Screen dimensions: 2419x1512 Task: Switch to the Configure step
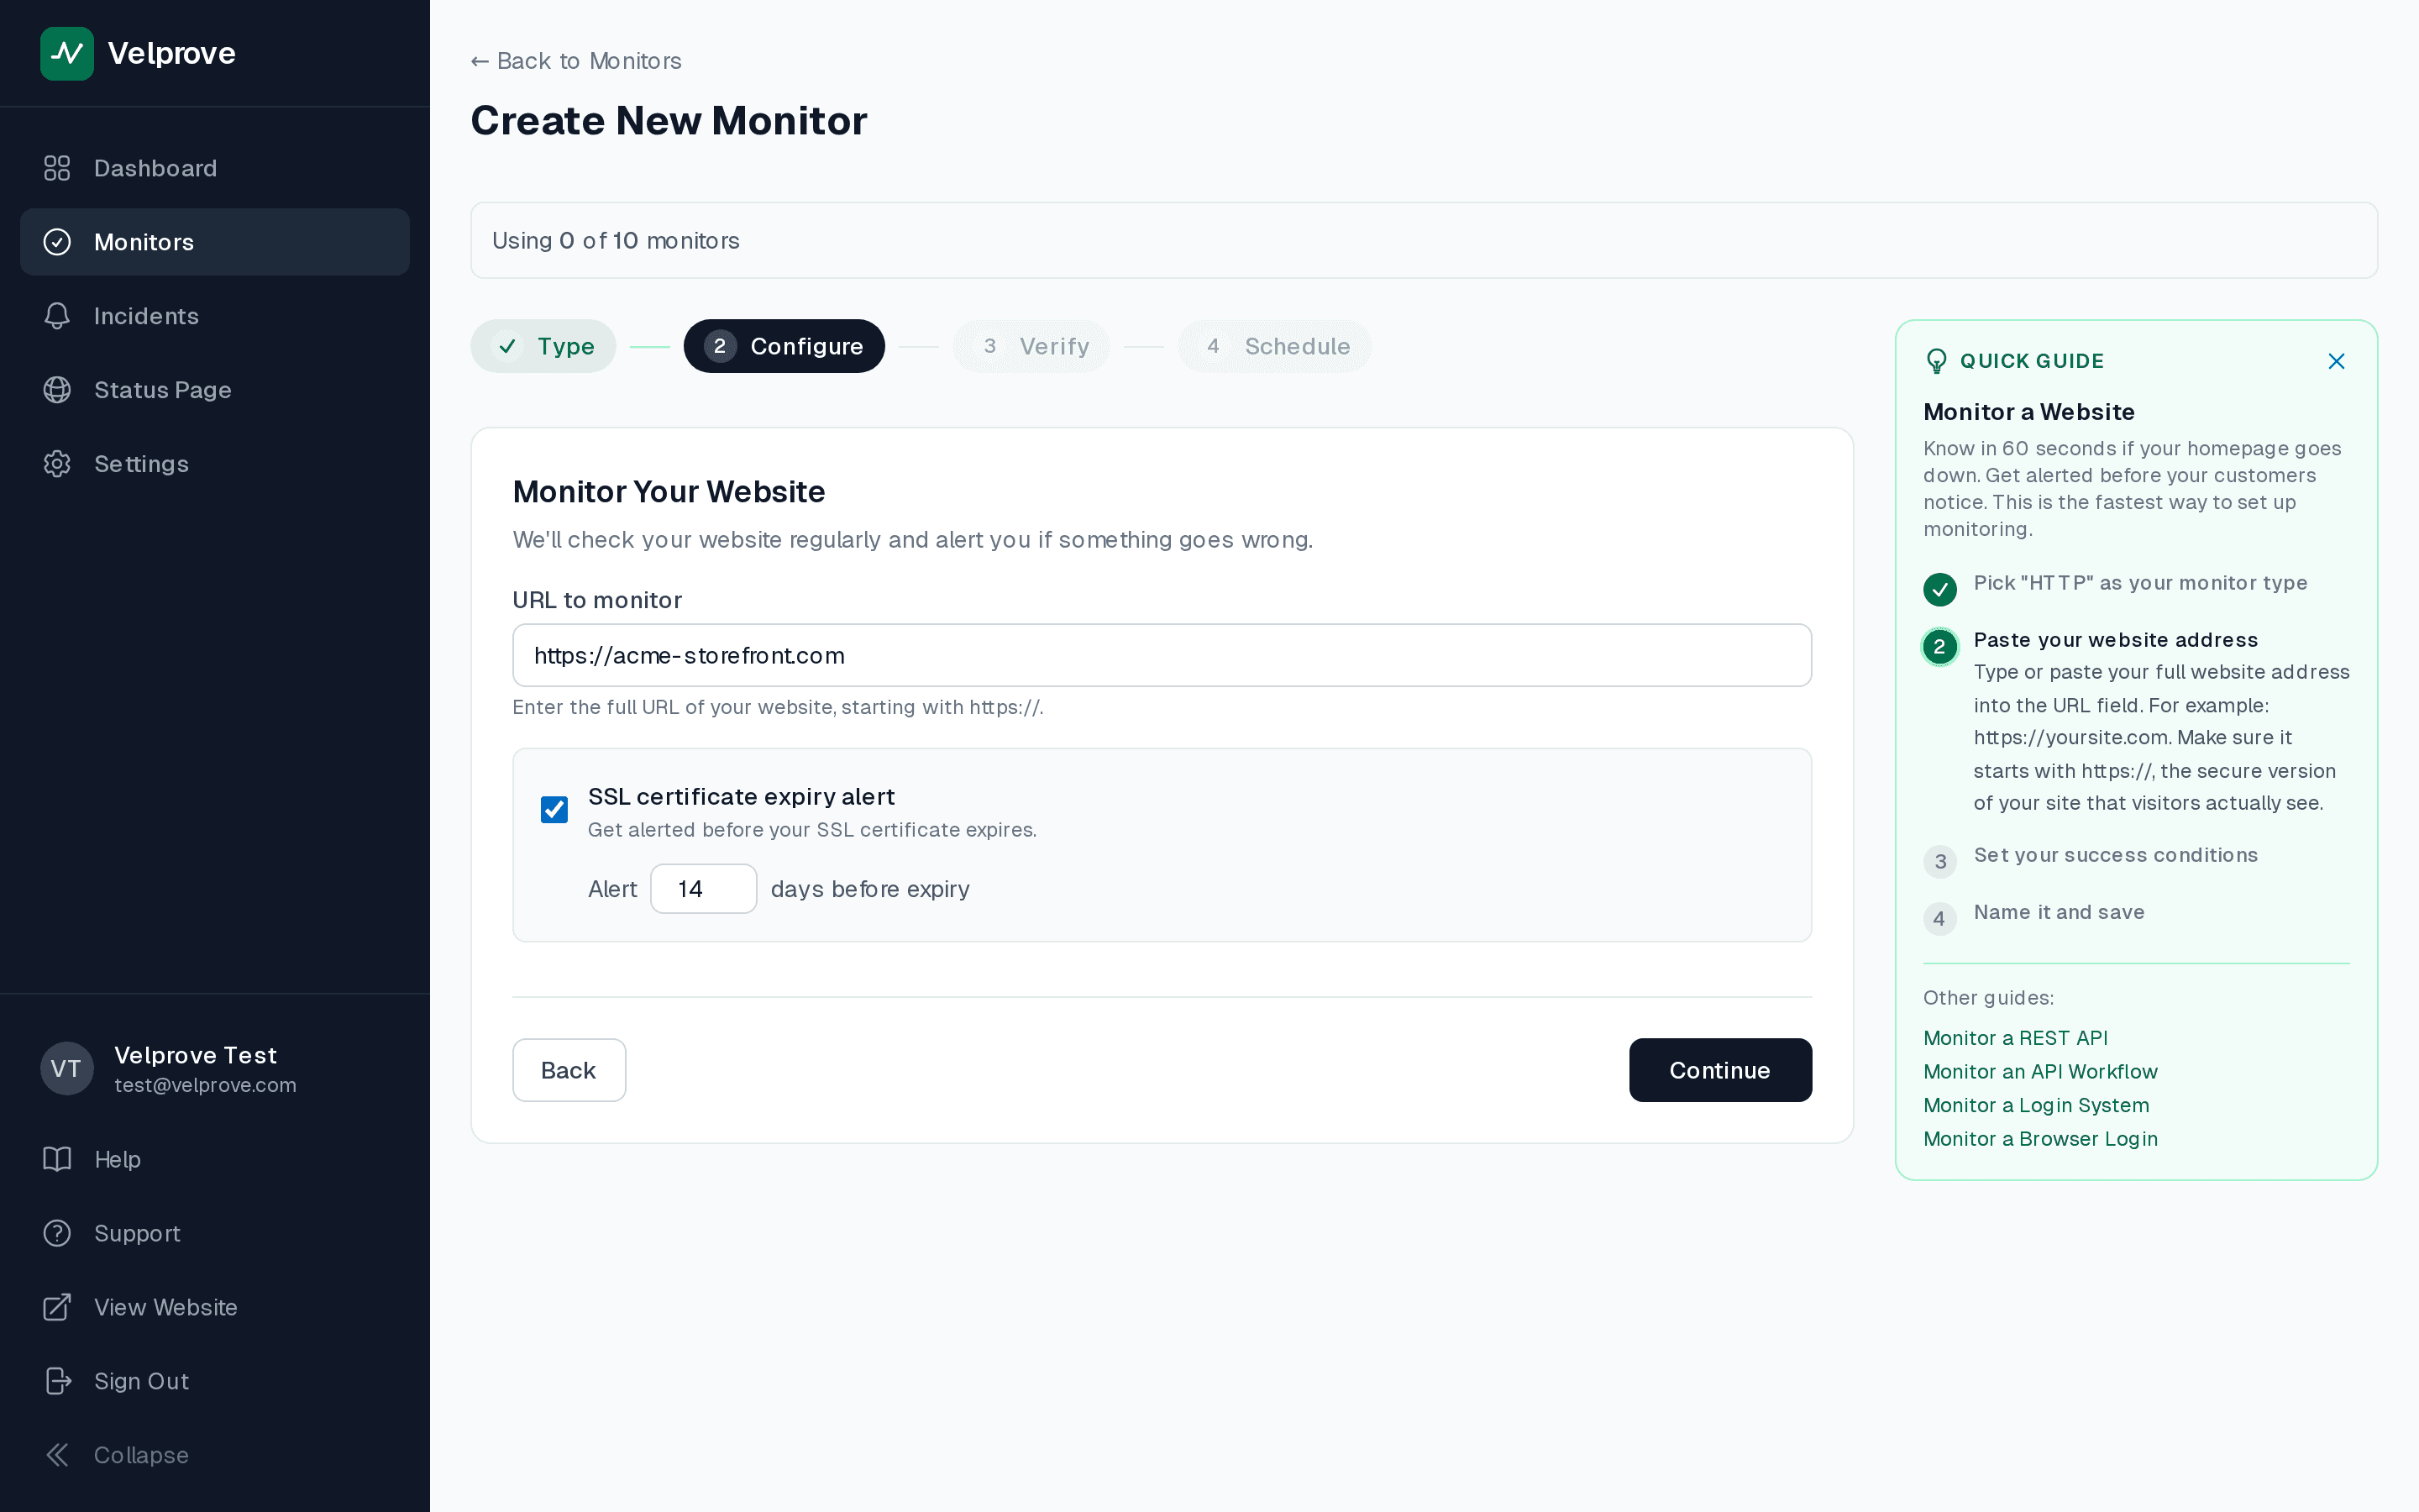coord(784,346)
